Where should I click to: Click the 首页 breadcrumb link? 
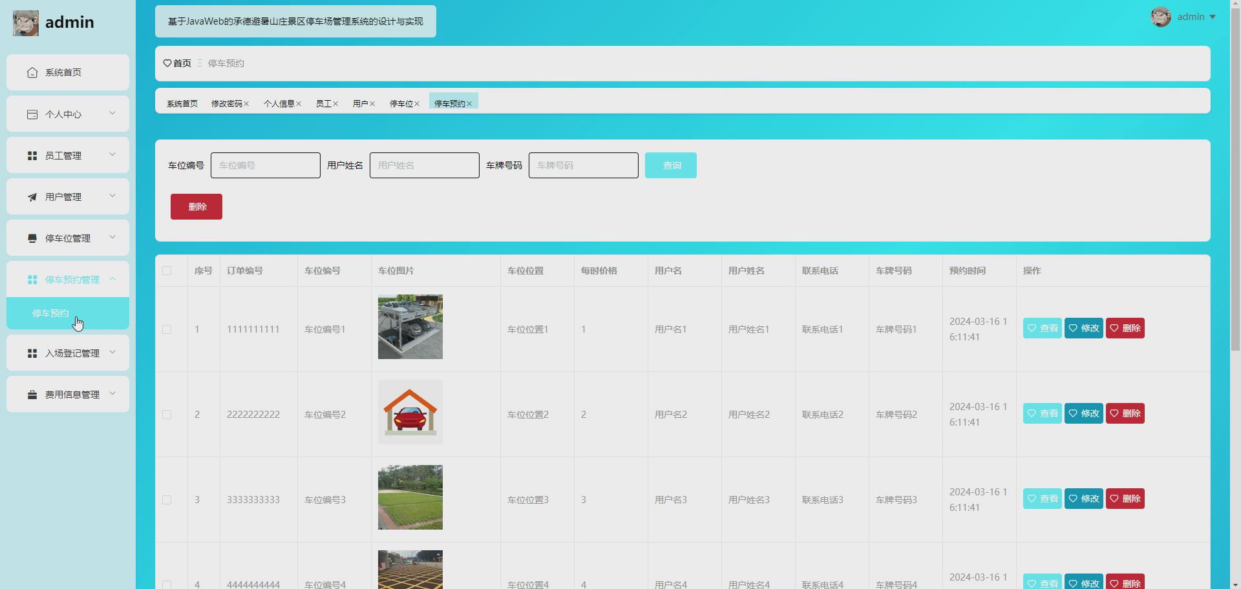point(182,63)
